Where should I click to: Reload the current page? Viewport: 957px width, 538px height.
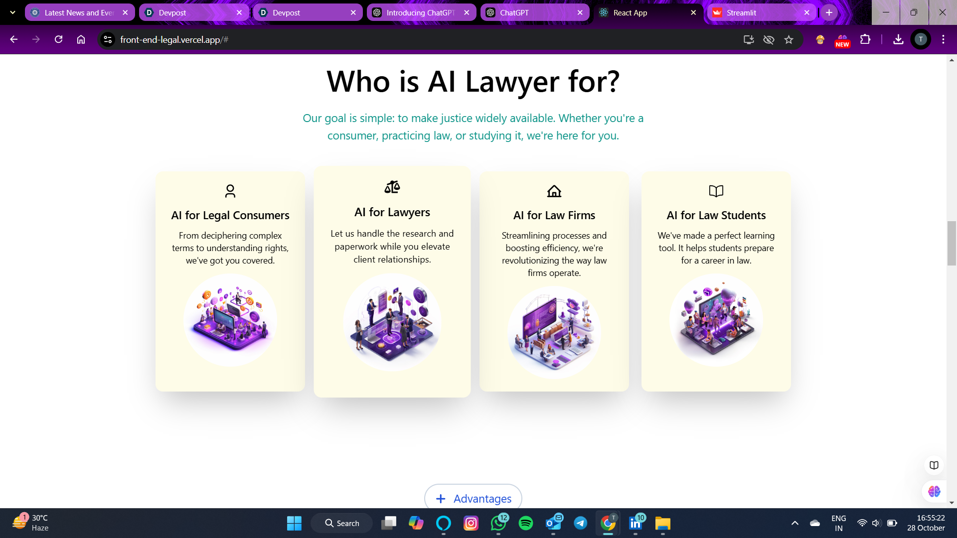point(58,39)
